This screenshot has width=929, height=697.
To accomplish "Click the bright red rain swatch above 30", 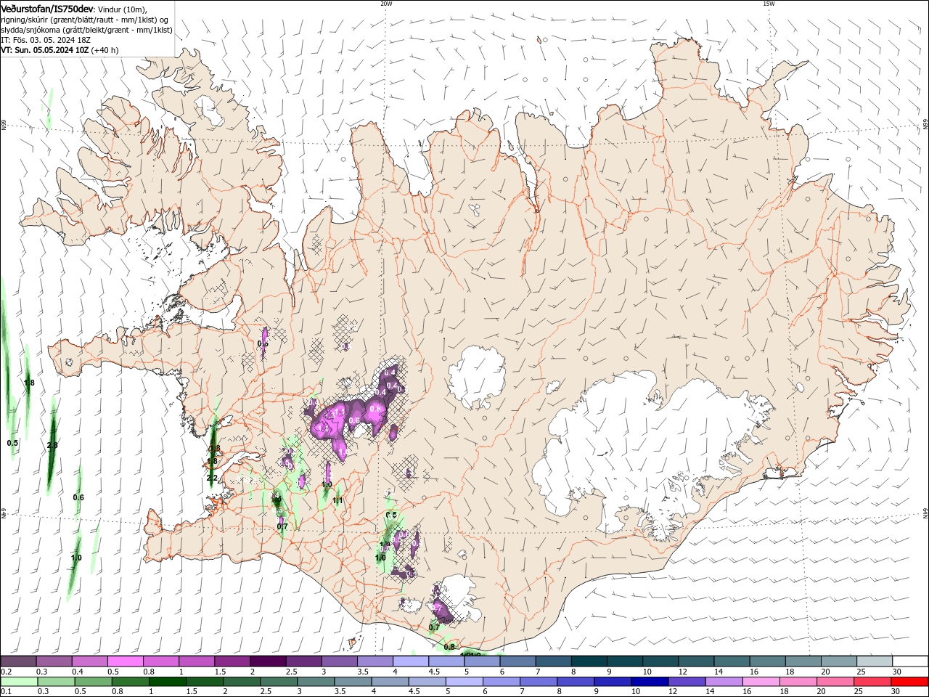I will (x=910, y=682).
